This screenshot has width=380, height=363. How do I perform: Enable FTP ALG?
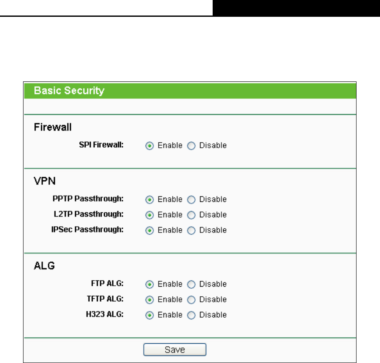150,284
